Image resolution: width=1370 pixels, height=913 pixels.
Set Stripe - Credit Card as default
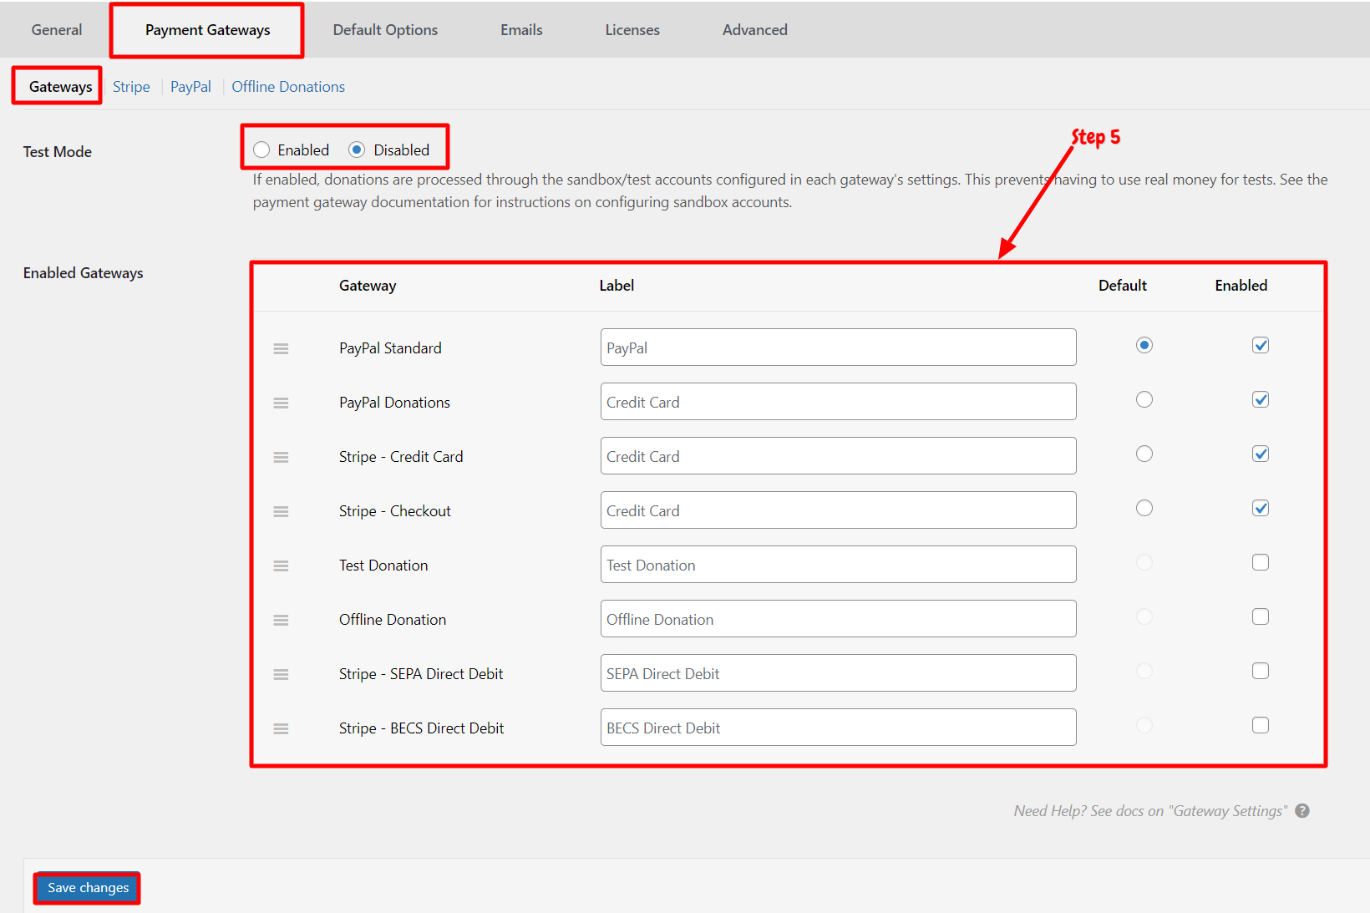(1144, 454)
